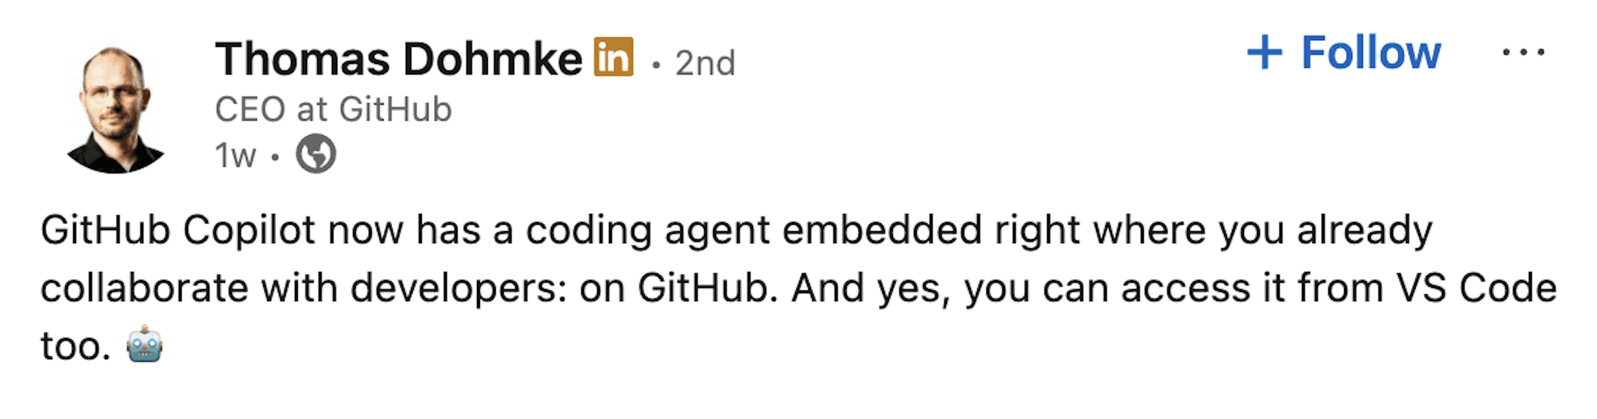
Task: Select the CEO at GitHub headline
Action: pyautogui.click(x=333, y=110)
